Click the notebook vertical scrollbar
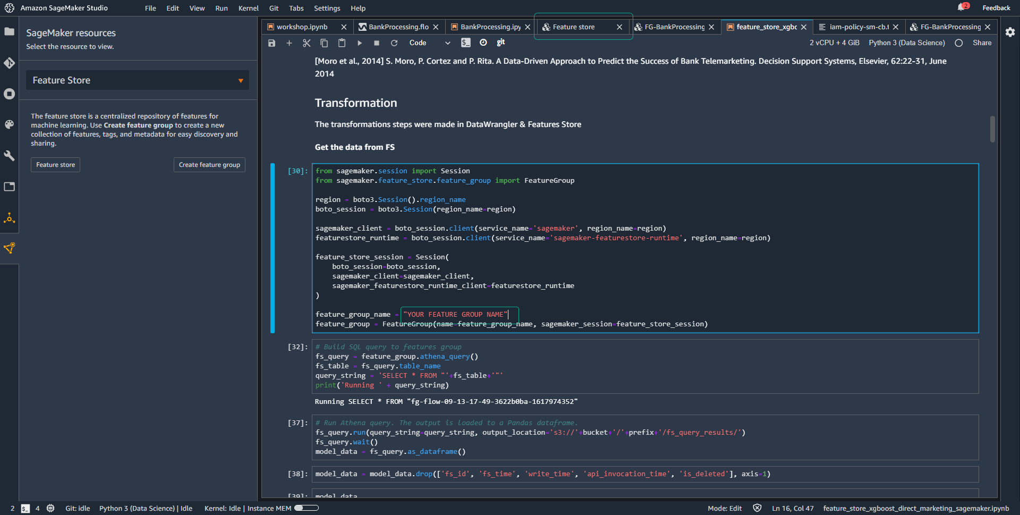This screenshot has width=1020, height=515. (992, 129)
